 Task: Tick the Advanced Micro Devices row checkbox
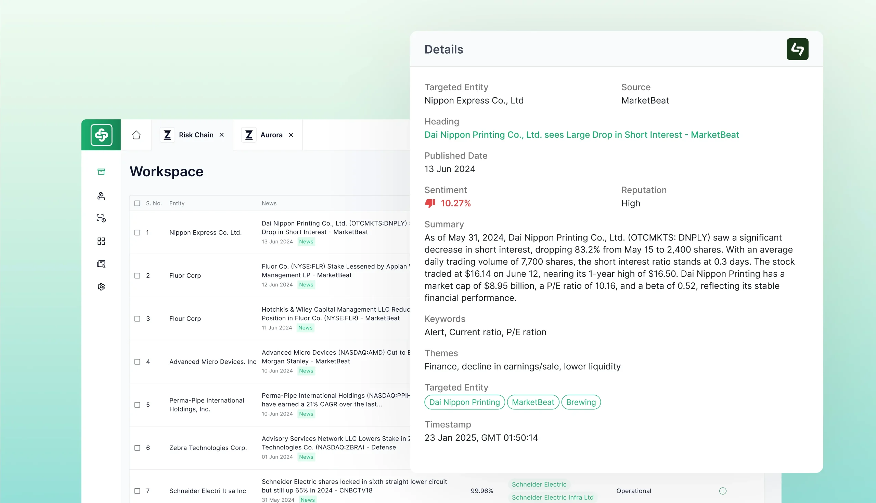137,362
